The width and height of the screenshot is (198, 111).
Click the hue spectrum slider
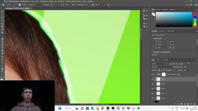(195, 19)
